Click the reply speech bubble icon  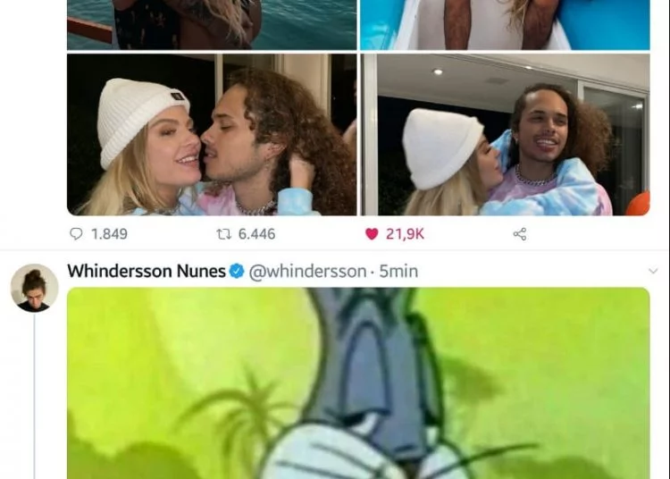tap(76, 234)
